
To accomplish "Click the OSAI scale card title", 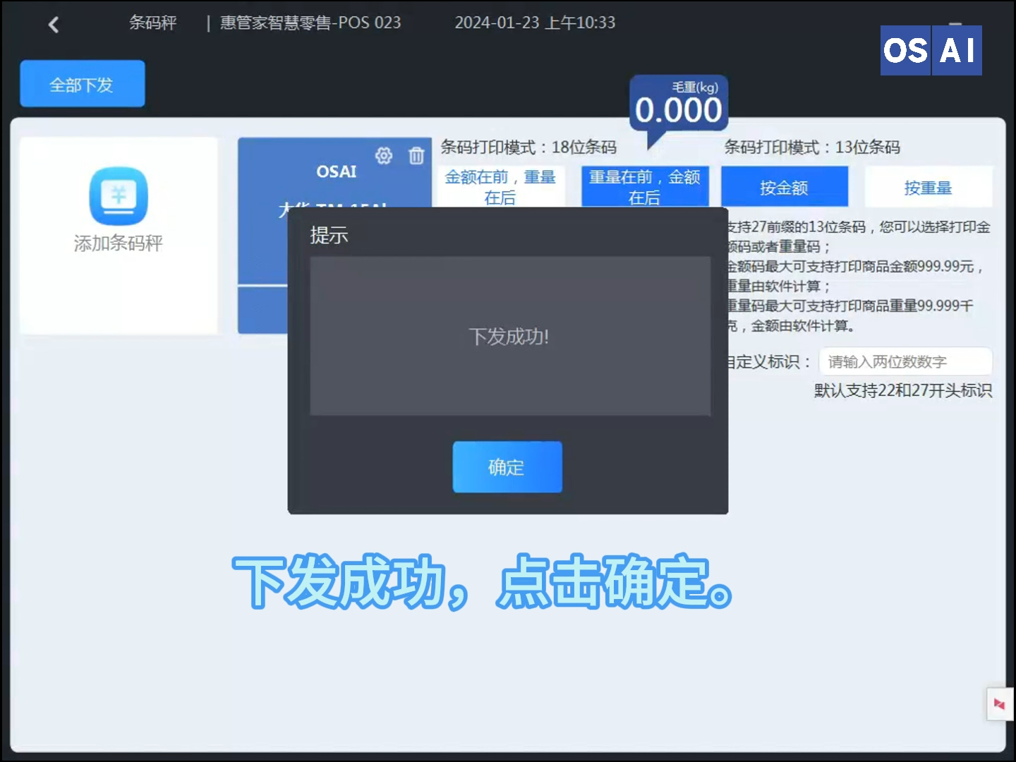I will tap(337, 171).
